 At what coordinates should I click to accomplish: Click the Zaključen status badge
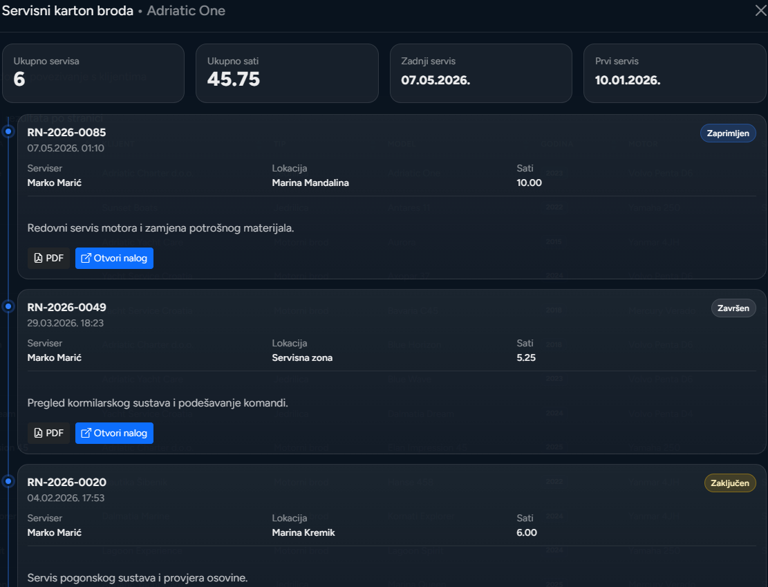[730, 483]
